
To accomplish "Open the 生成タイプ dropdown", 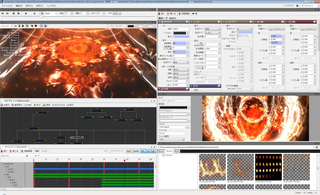I will (x=212, y=29).
